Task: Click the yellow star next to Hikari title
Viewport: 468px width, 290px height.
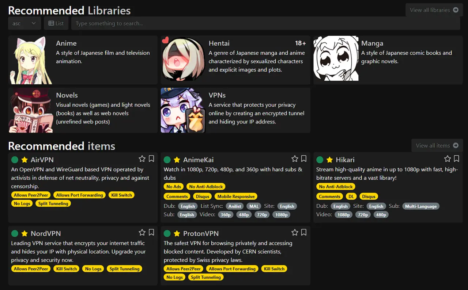Action: click(330, 160)
